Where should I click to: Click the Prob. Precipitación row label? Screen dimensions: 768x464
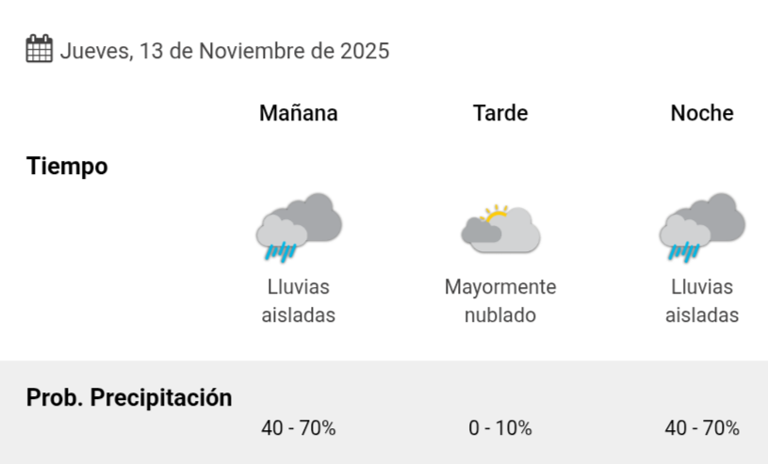[129, 397]
